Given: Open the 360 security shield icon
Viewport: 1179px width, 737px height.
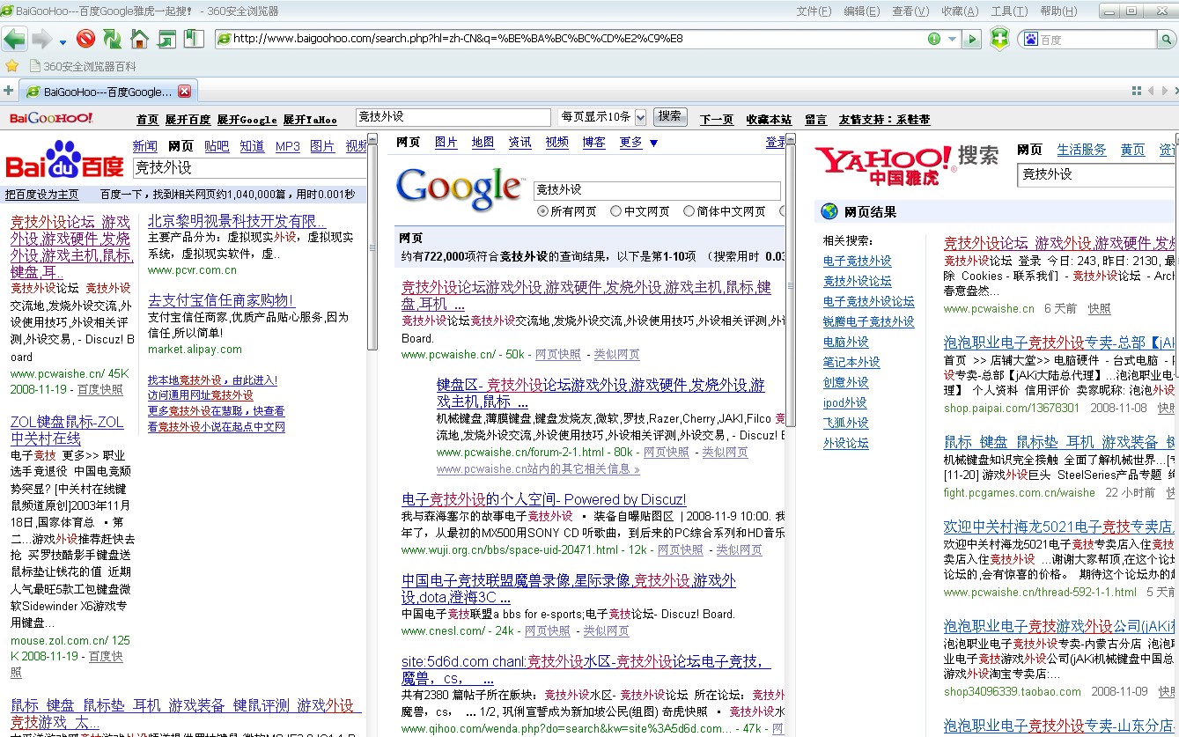Looking at the screenshot, I should click(x=998, y=39).
